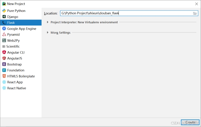
Task: Expand More Settings section
Action: coord(48,33)
